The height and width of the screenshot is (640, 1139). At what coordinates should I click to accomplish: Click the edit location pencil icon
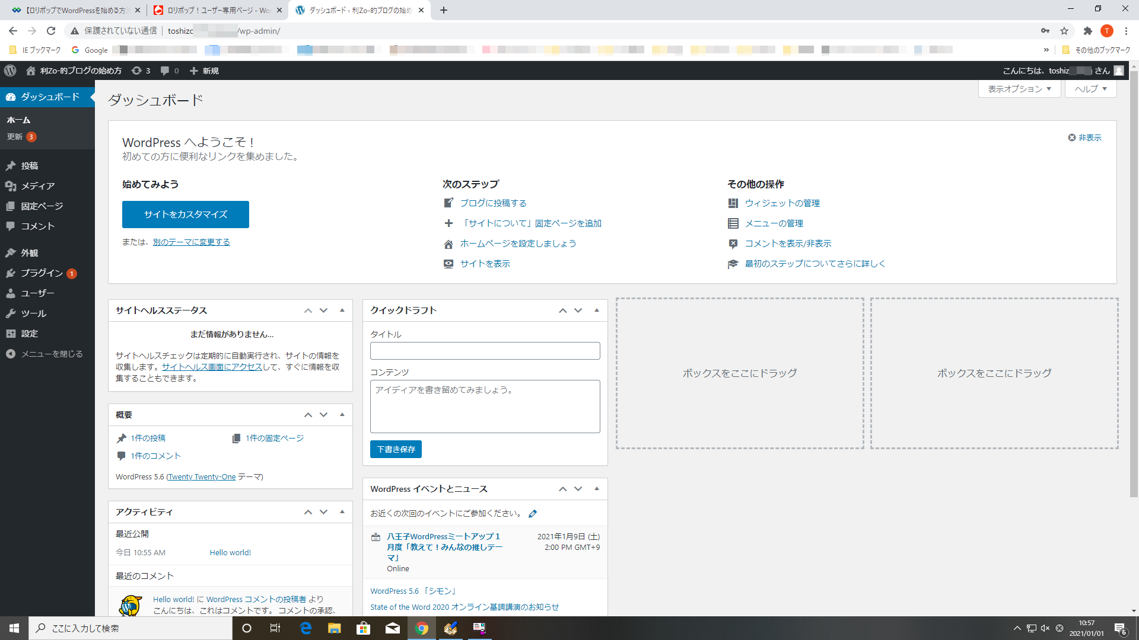(533, 514)
